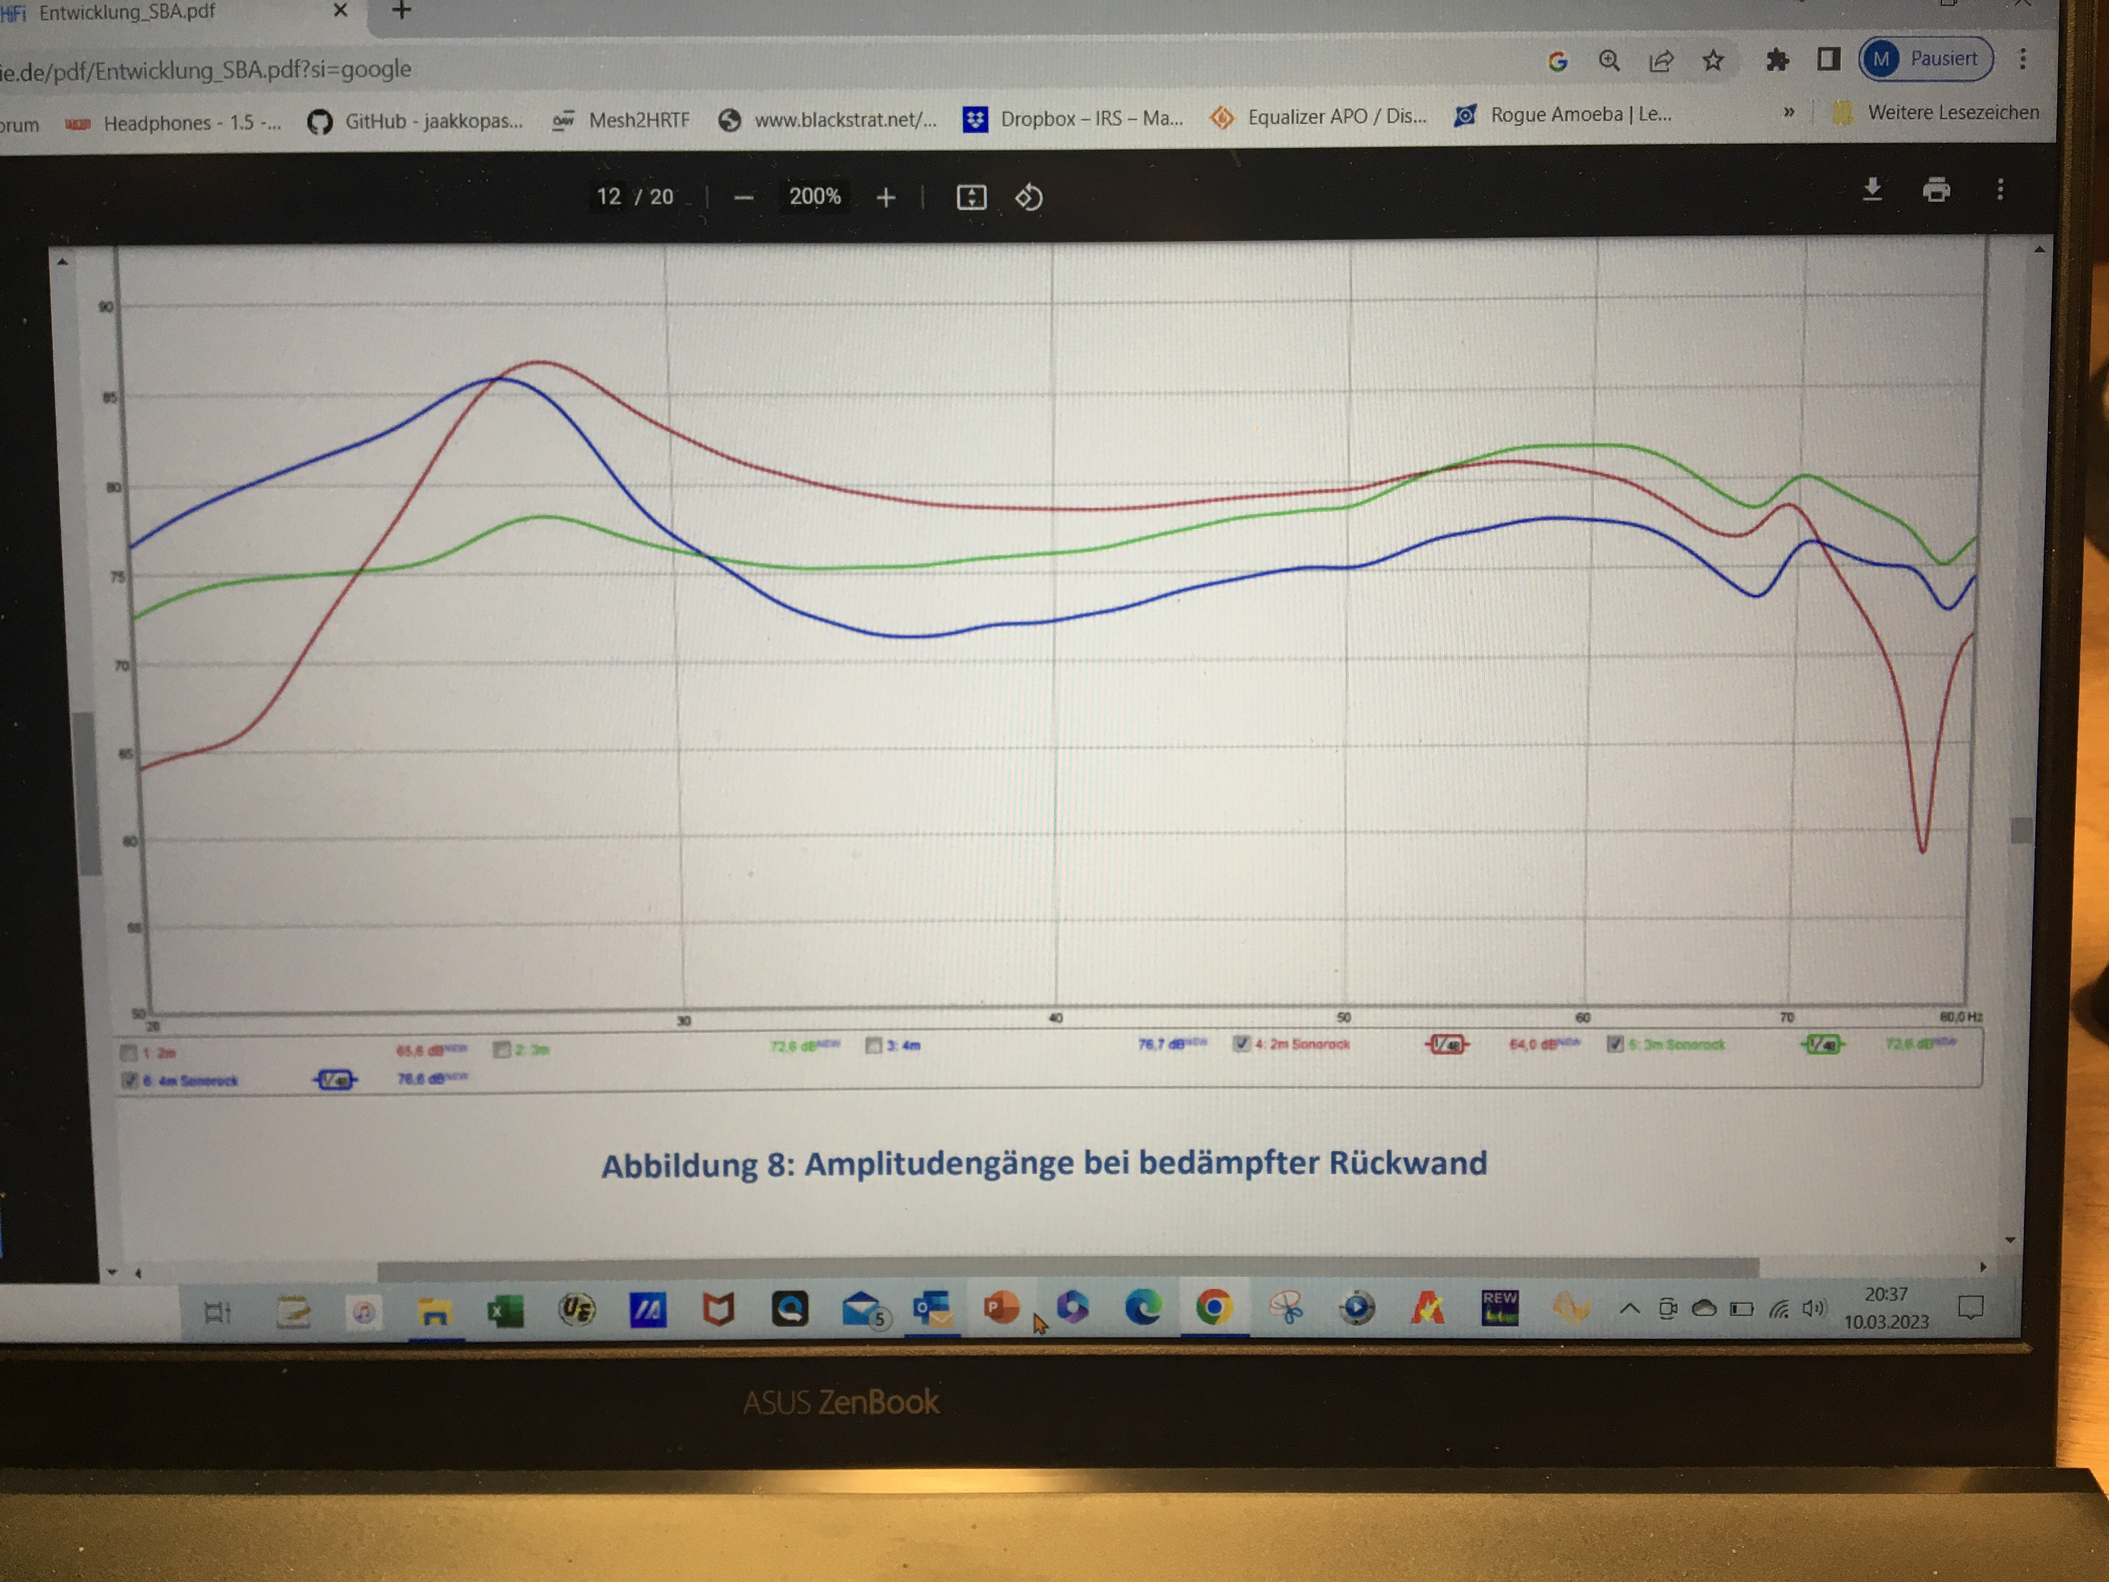The image size is (2109, 1582).
Task: Toggle the '3: 4m' trace checkbox
Action: 874,1045
